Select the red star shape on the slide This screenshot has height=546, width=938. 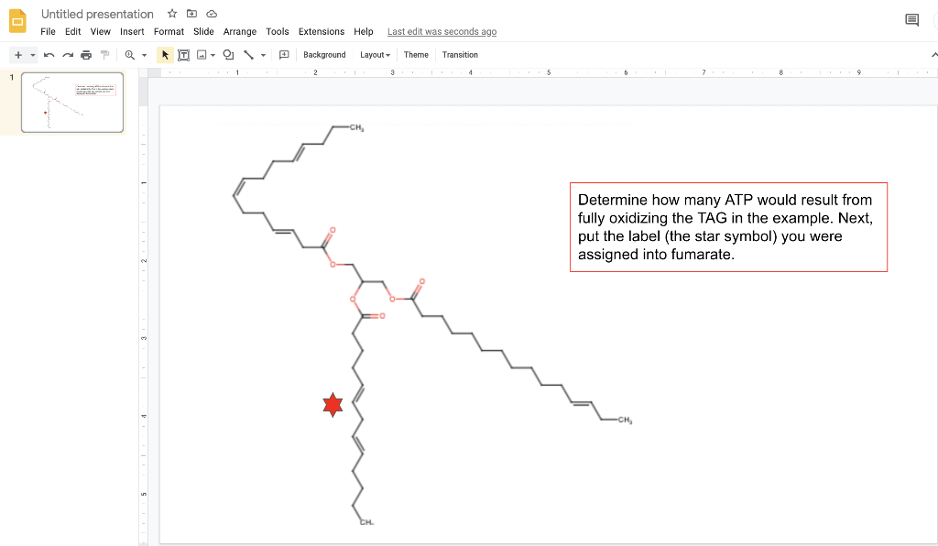333,405
